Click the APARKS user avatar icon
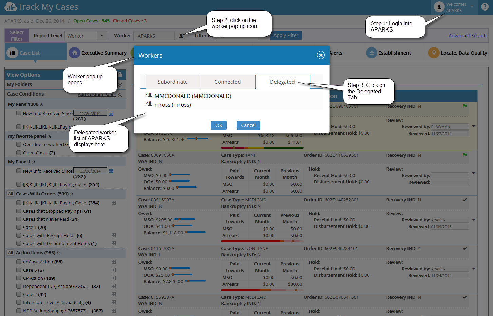Screen dimensions: 493x316 point(439,7)
